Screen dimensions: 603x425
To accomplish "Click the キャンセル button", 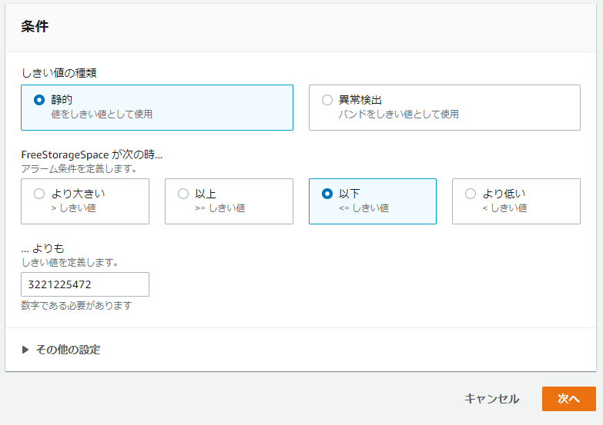I will [x=492, y=399].
